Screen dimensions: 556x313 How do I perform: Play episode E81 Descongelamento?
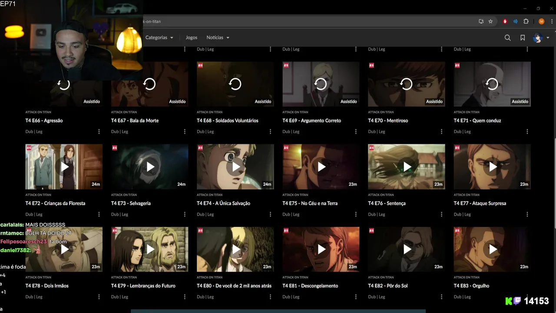[x=321, y=249]
